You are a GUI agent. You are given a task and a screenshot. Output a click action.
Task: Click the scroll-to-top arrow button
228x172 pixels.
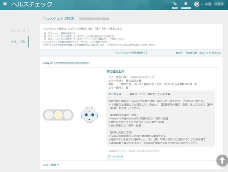coord(222,160)
